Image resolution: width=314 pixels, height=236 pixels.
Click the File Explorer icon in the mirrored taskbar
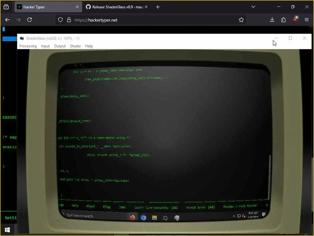[x=155, y=218]
